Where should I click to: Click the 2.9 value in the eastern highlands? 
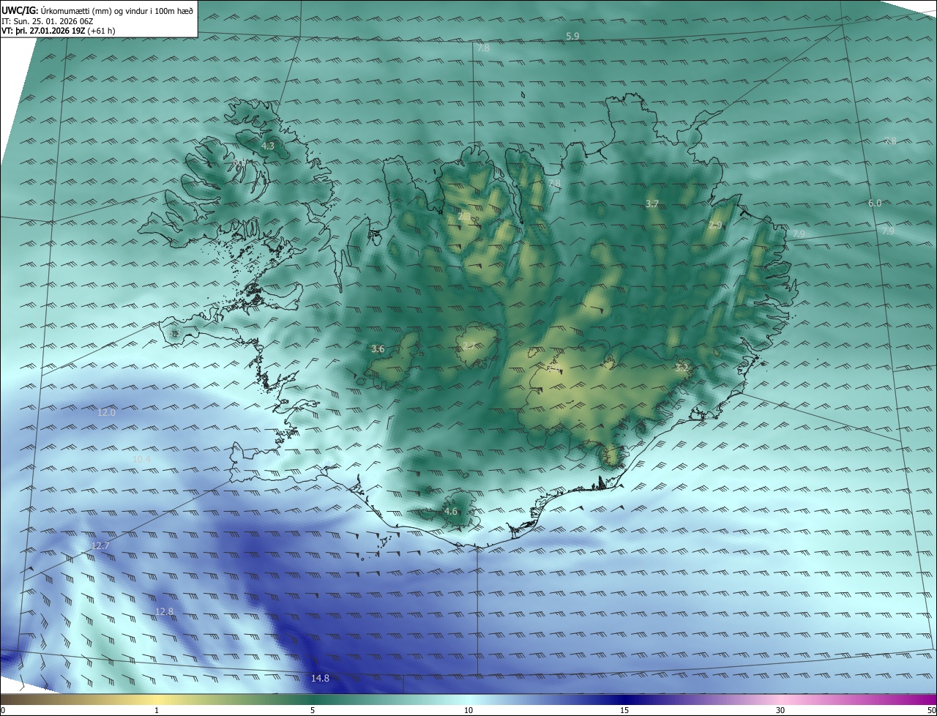(716, 225)
